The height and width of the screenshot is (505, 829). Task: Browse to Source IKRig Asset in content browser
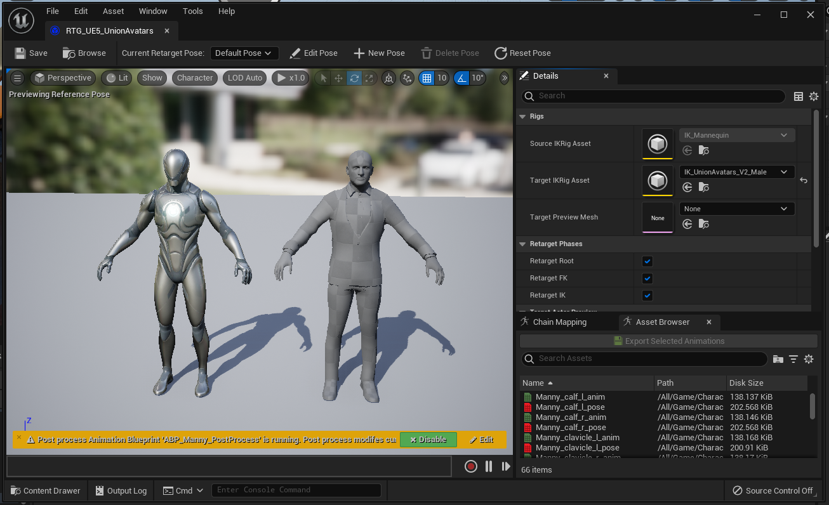703,150
